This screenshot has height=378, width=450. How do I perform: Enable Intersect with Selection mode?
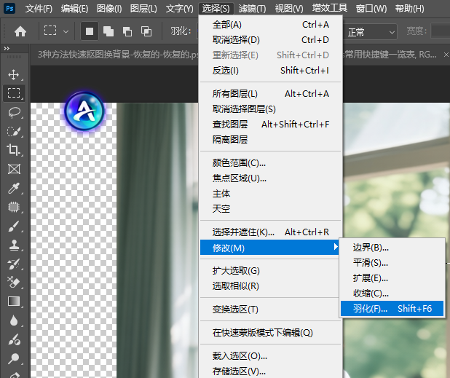pyautogui.click(x=146, y=32)
